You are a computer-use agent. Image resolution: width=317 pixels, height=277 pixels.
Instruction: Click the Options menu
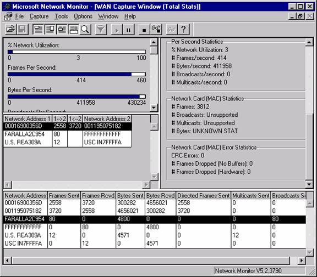[83, 16]
